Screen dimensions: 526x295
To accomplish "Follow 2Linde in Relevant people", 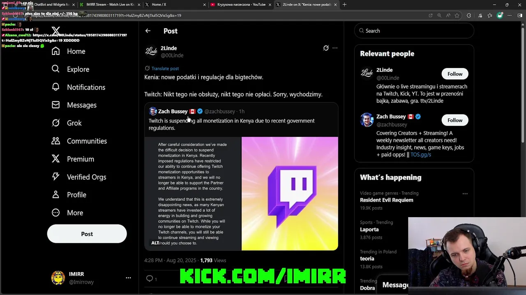I will click(455, 74).
